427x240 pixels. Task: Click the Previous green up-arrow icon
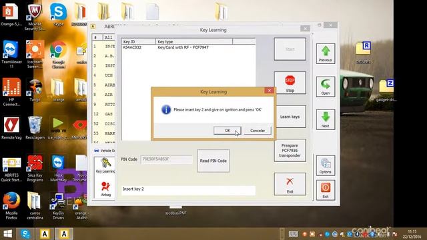pyautogui.click(x=326, y=53)
